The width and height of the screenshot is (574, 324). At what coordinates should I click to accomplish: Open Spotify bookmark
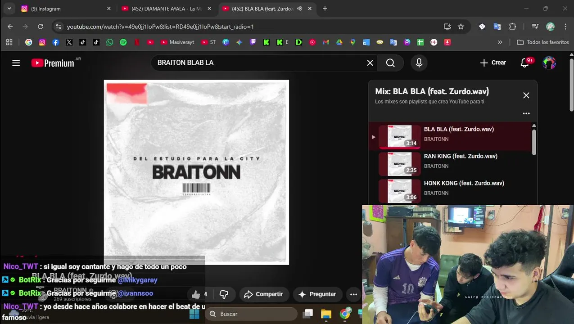click(x=123, y=42)
